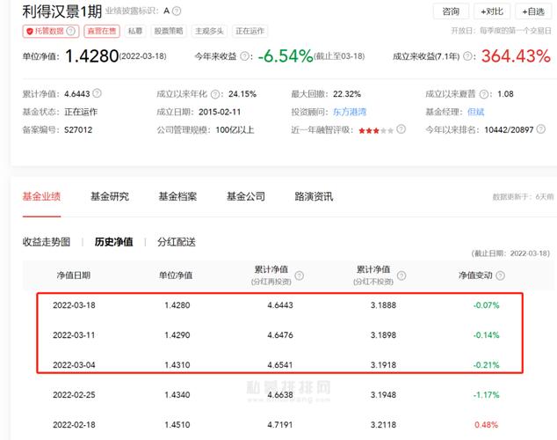Switch to 基金研究 tab

point(110,196)
